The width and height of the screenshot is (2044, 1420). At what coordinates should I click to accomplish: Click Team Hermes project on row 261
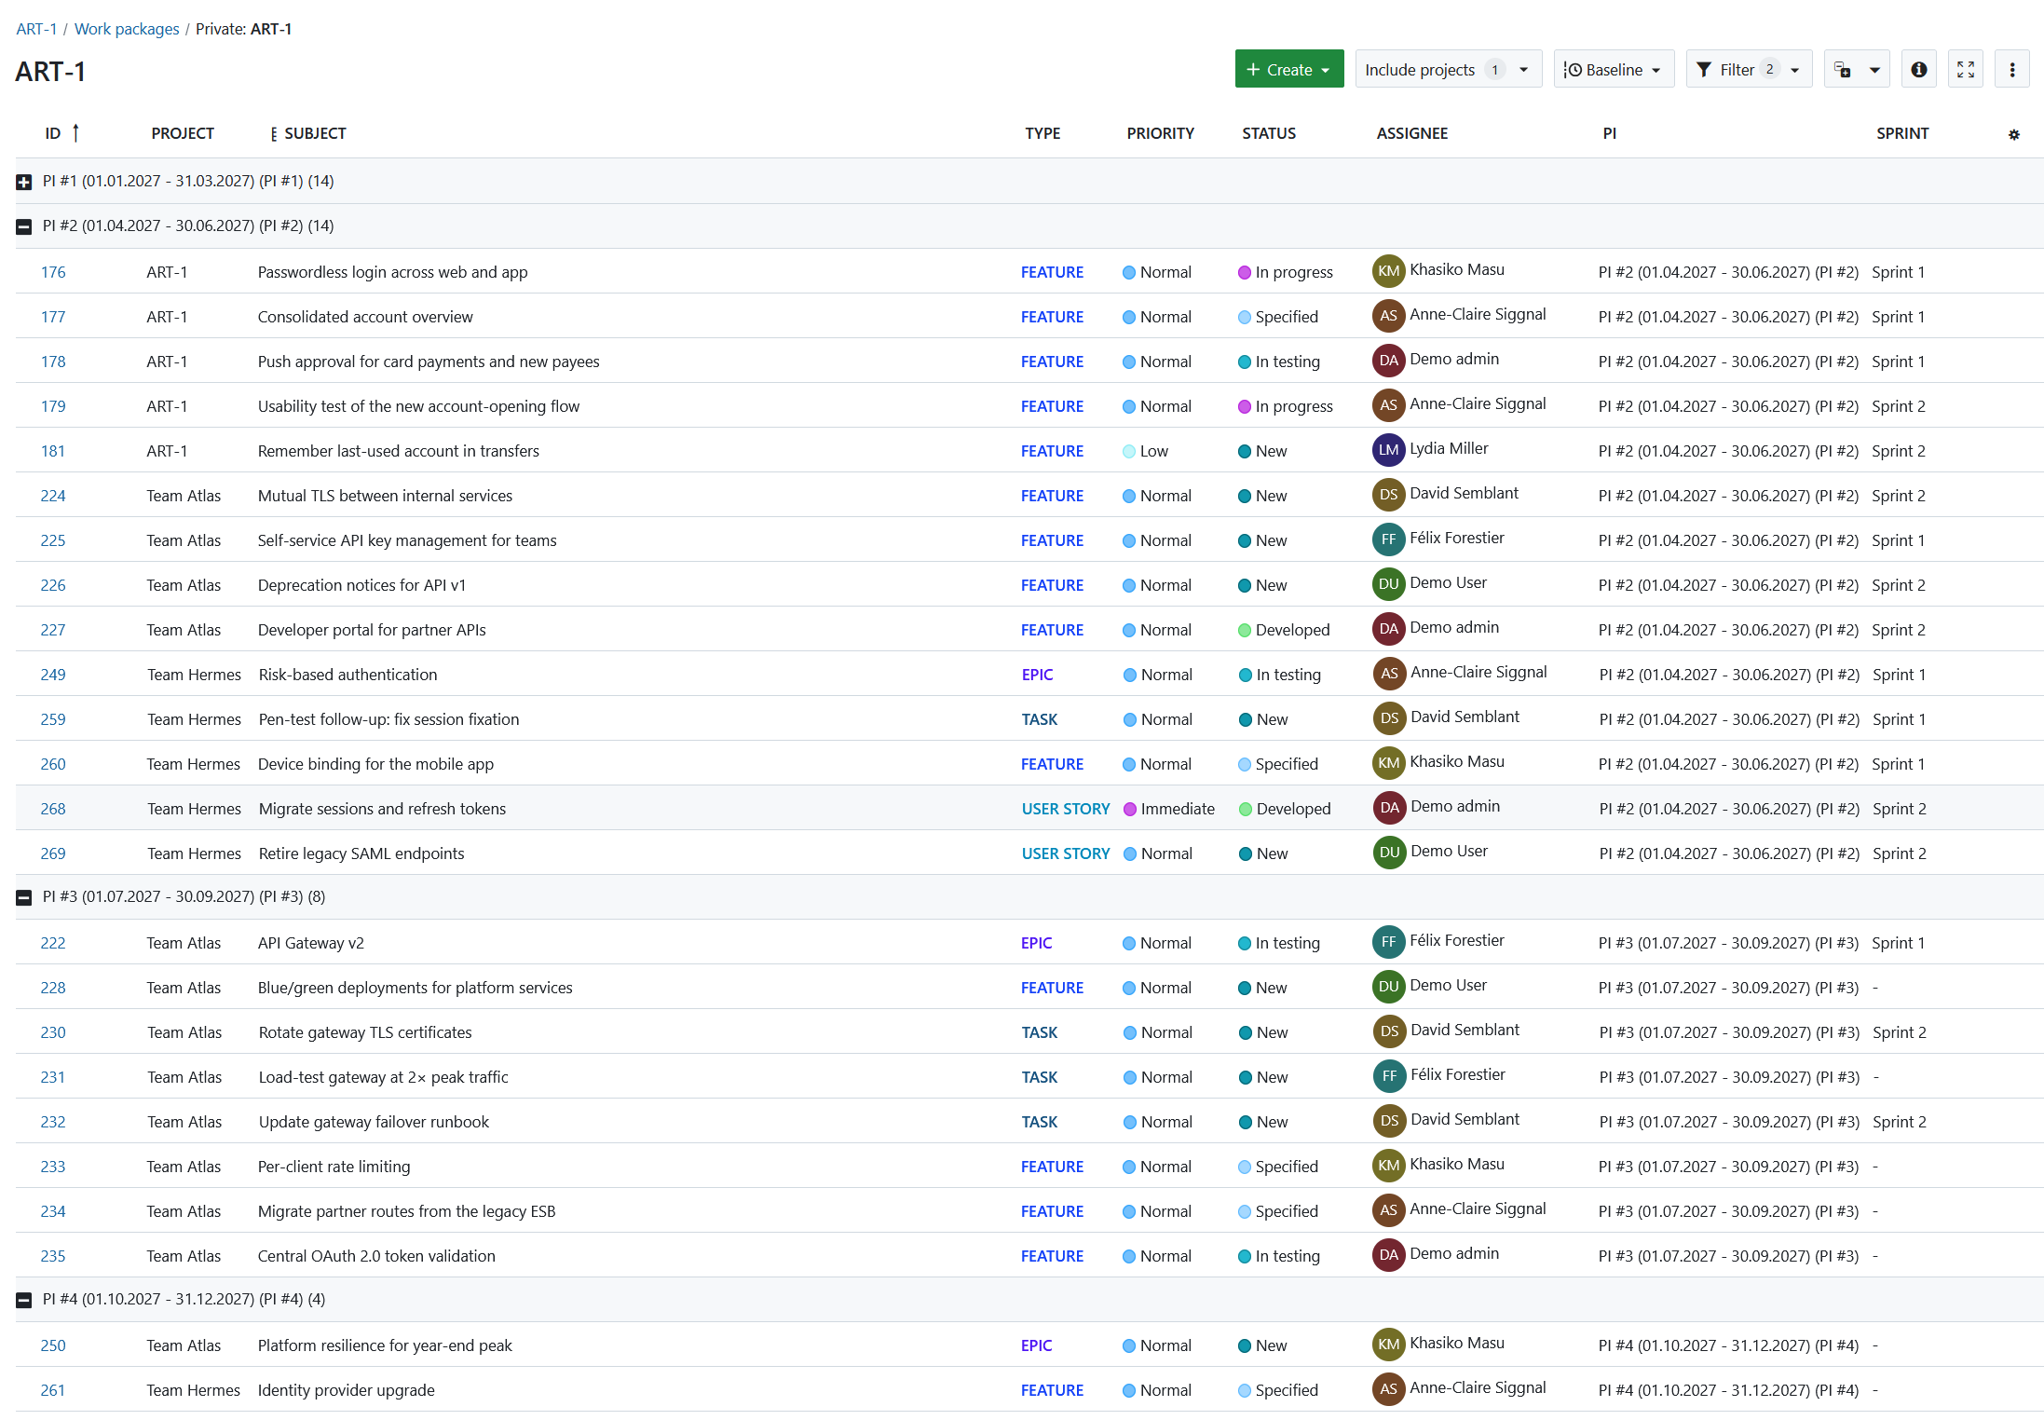tap(193, 1390)
